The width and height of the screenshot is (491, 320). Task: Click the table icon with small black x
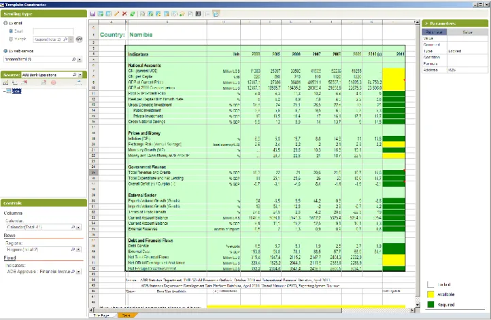pyautogui.click(x=150, y=14)
